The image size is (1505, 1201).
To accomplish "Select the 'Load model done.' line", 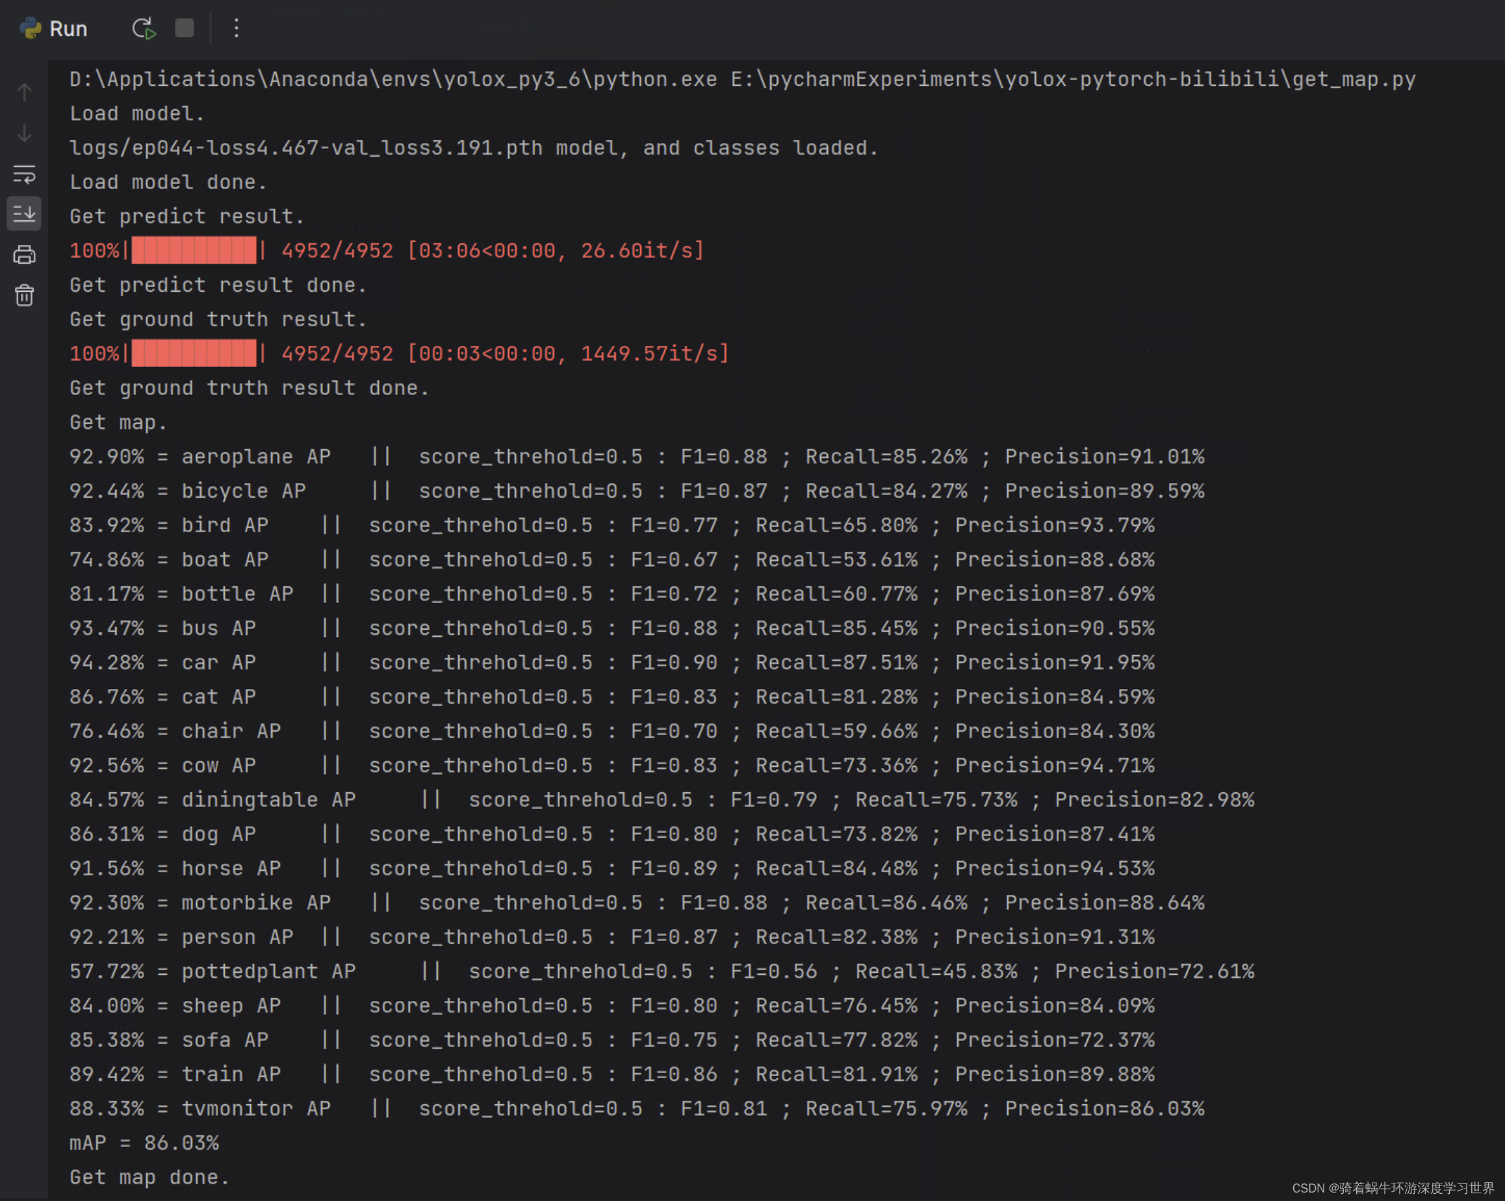I will coord(168,182).
